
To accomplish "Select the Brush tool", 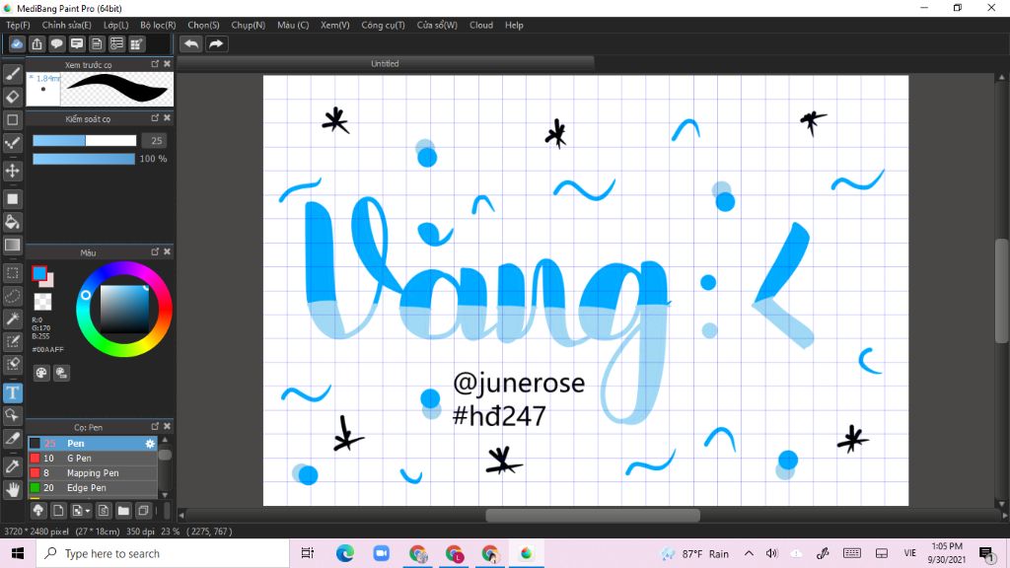I will [x=12, y=74].
